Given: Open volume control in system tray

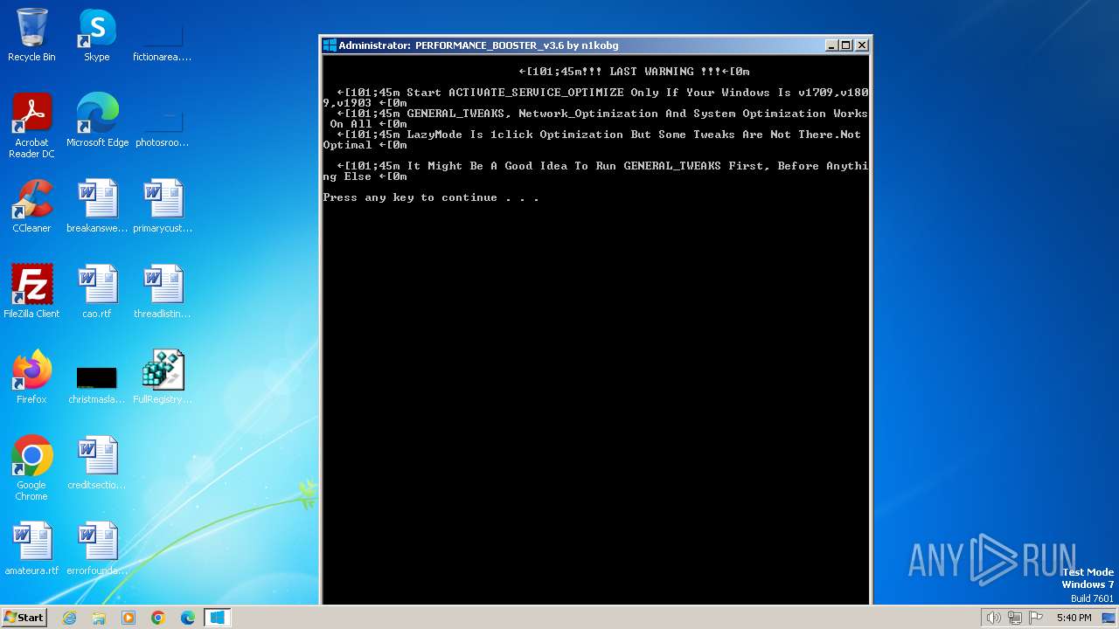Looking at the screenshot, I should pos(994,618).
